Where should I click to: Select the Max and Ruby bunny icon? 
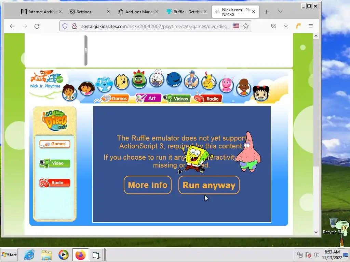pyautogui.click(x=157, y=78)
